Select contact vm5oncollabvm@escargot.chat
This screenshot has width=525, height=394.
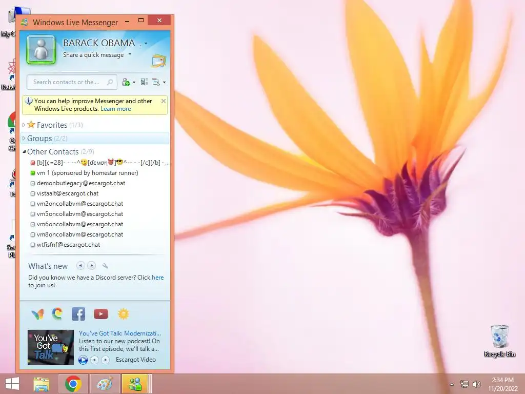(77, 214)
